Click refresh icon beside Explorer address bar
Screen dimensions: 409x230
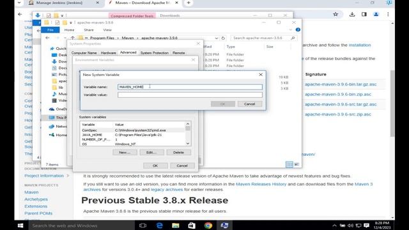point(223,38)
